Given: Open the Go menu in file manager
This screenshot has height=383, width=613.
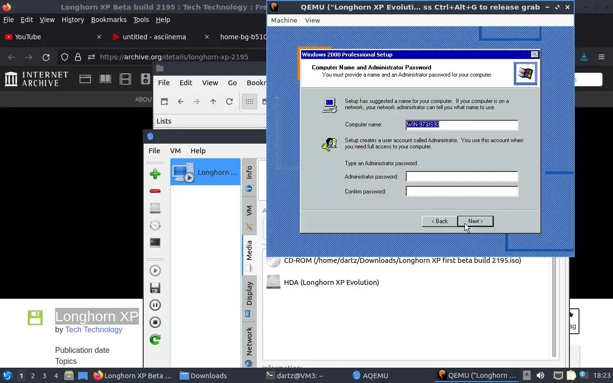Looking at the screenshot, I should coord(232,82).
